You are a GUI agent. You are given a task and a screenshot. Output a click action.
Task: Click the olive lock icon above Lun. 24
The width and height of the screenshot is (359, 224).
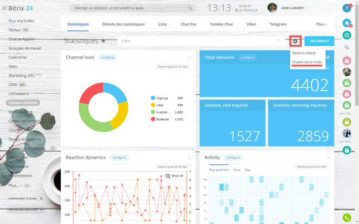(347, 122)
